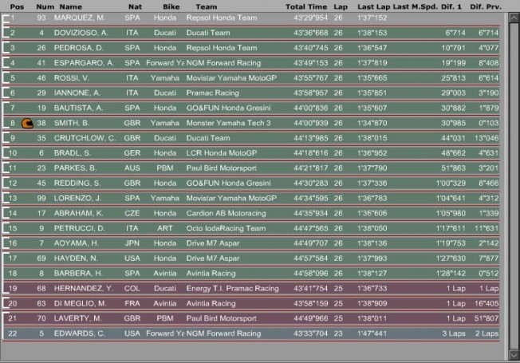Click the 0"103 gap in Smith's row
520x363 pixels.
[488, 123]
